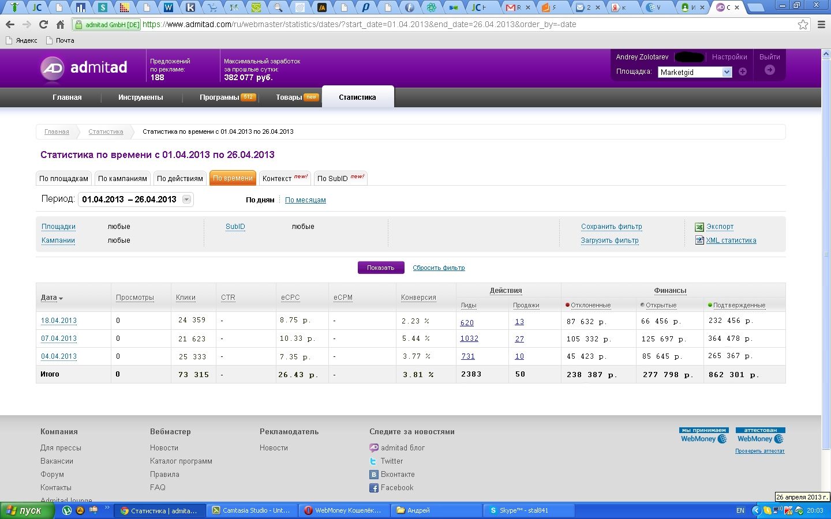
Task: Click the left WebMoney 'мы принимаем' badge
Action: tap(704, 435)
